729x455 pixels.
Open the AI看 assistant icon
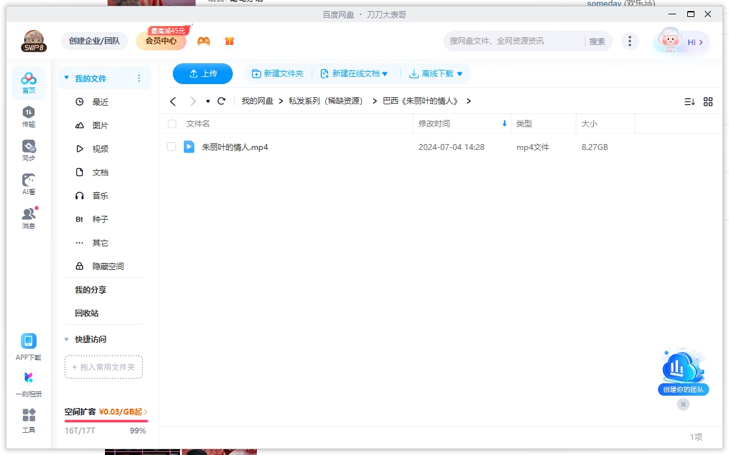click(x=28, y=184)
